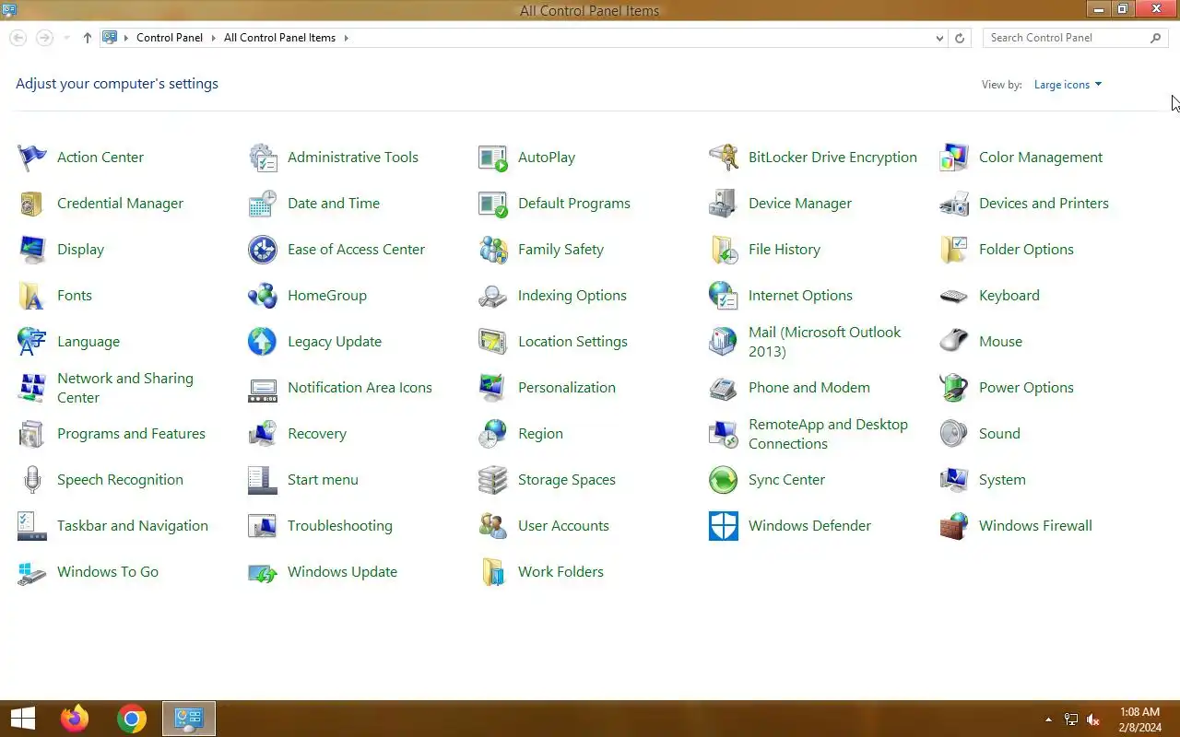This screenshot has width=1180, height=737.
Task: Expand the Recent locations arrow beside Forward
Action: pos(66,38)
